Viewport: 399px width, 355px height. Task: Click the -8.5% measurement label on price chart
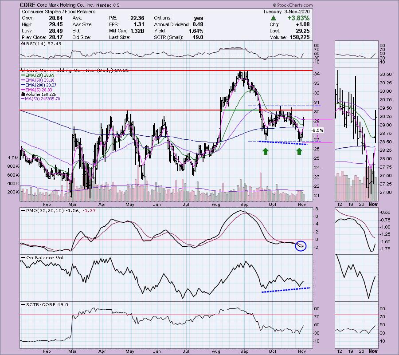[x=317, y=130]
